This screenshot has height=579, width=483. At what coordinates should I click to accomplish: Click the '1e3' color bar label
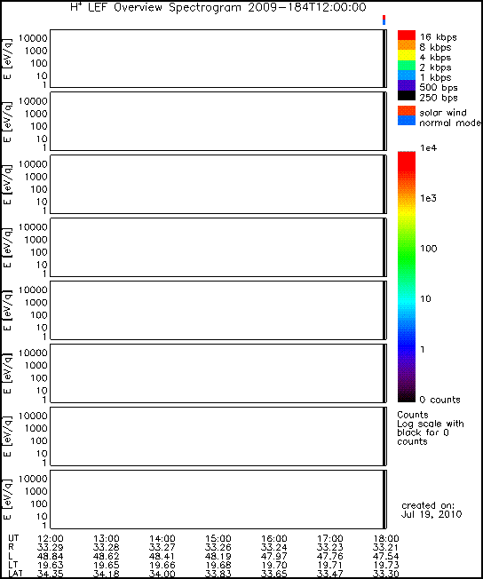click(x=428, y=198)
